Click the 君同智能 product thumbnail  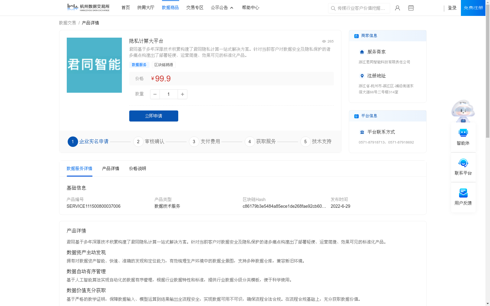point(94,65)
